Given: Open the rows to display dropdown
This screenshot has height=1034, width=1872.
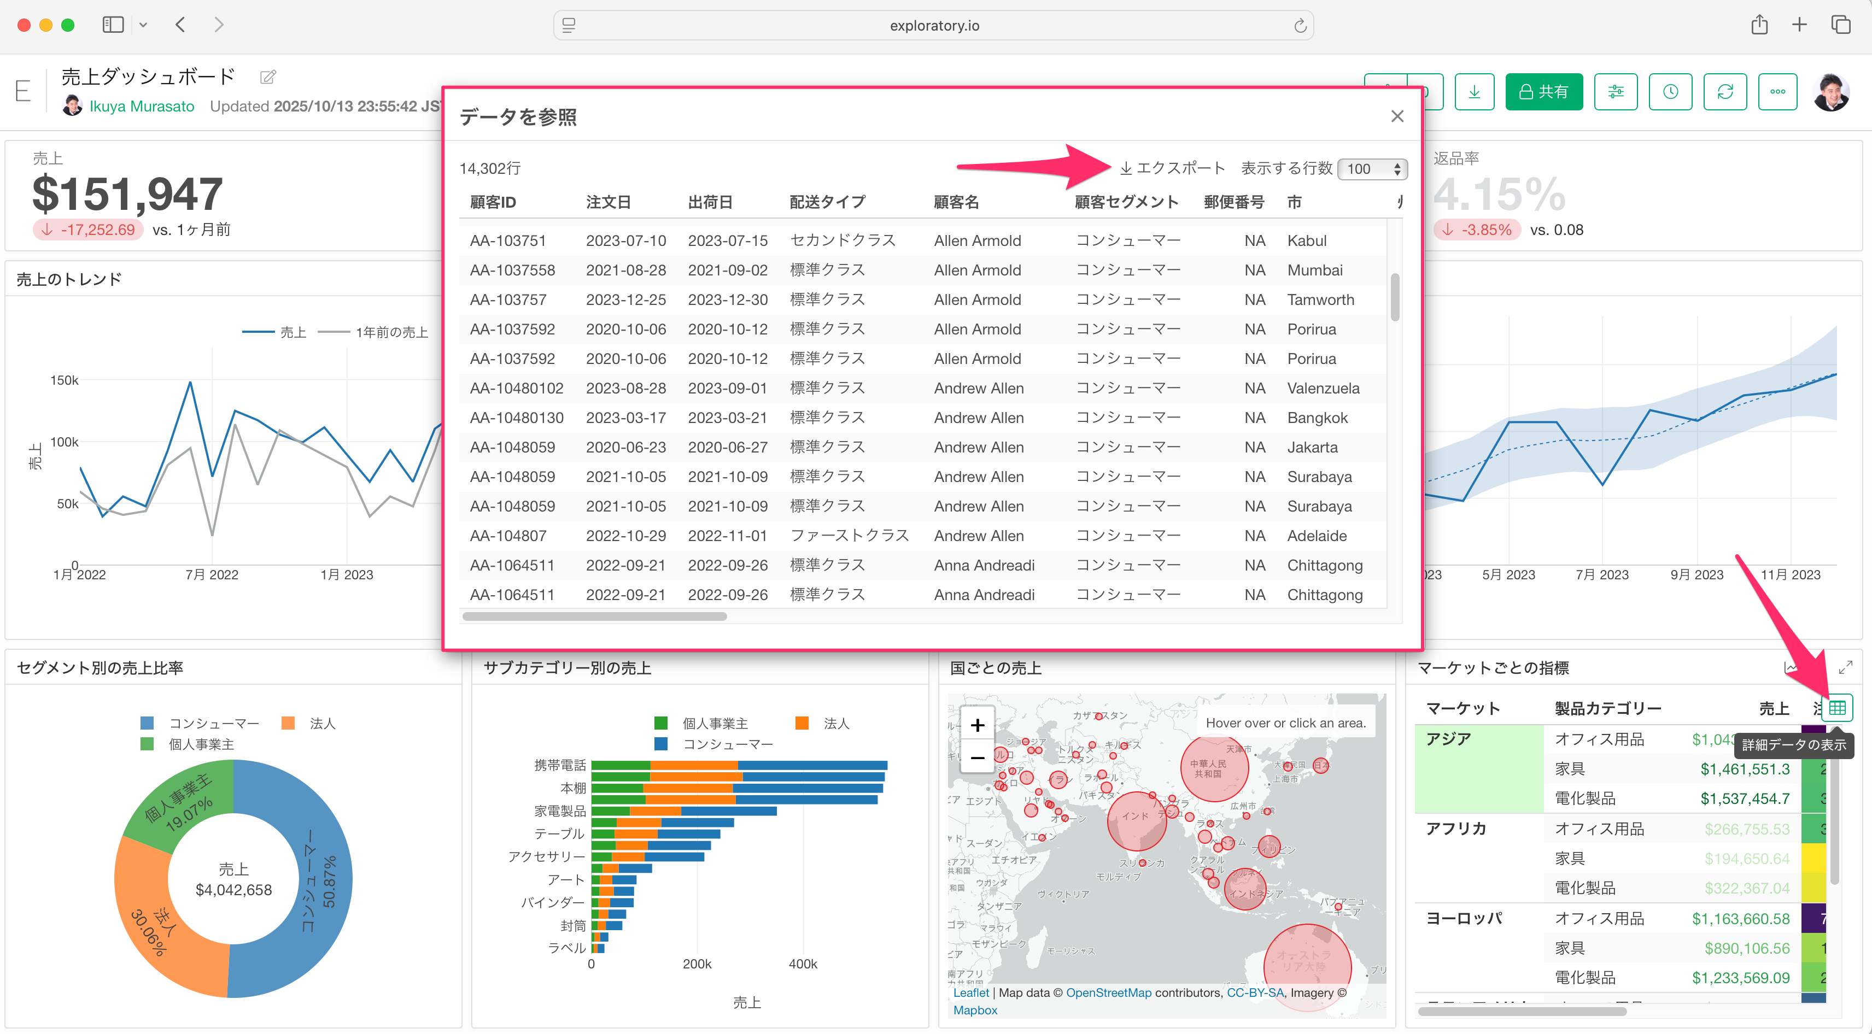Looking at the screenshot, I should click(1372, 168).
